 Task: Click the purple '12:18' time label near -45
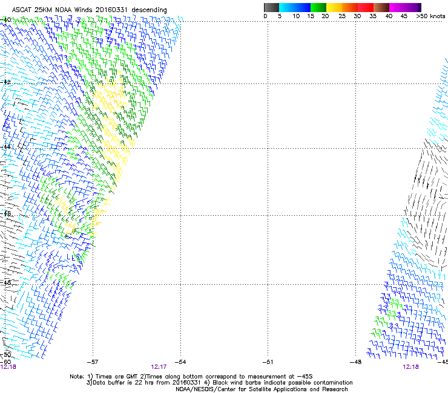[410, 367]
